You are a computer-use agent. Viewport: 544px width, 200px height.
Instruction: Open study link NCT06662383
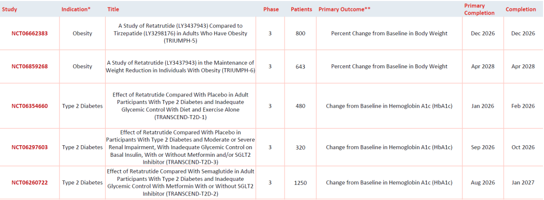[x=30, y=34]
